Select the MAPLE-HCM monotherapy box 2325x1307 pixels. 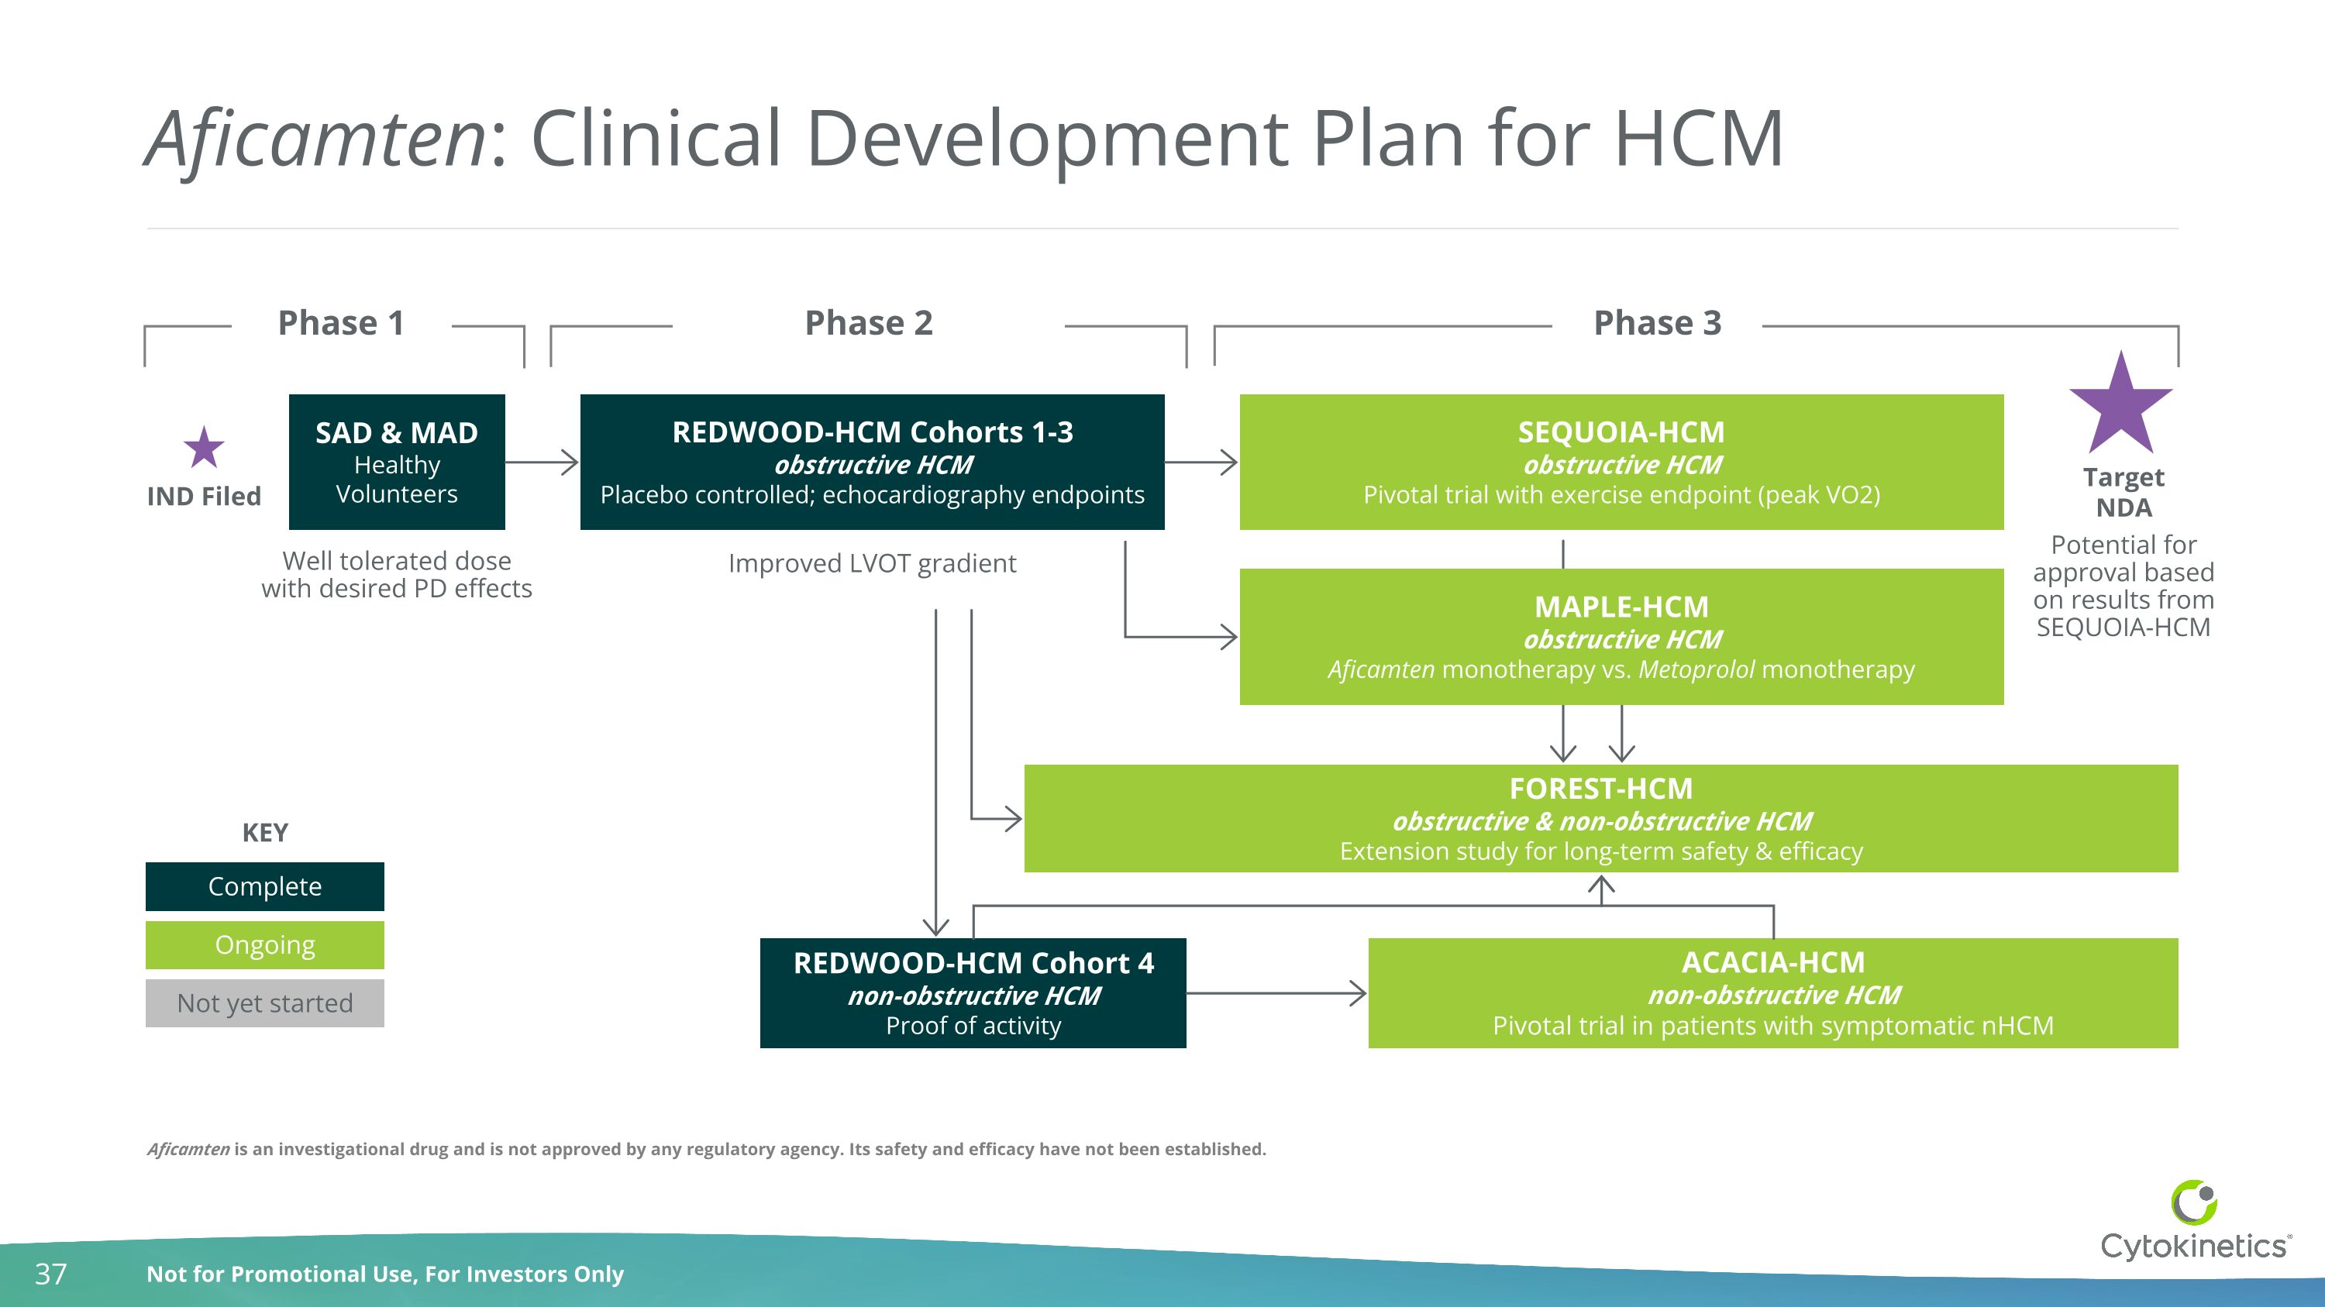[x=1621, y=637]
